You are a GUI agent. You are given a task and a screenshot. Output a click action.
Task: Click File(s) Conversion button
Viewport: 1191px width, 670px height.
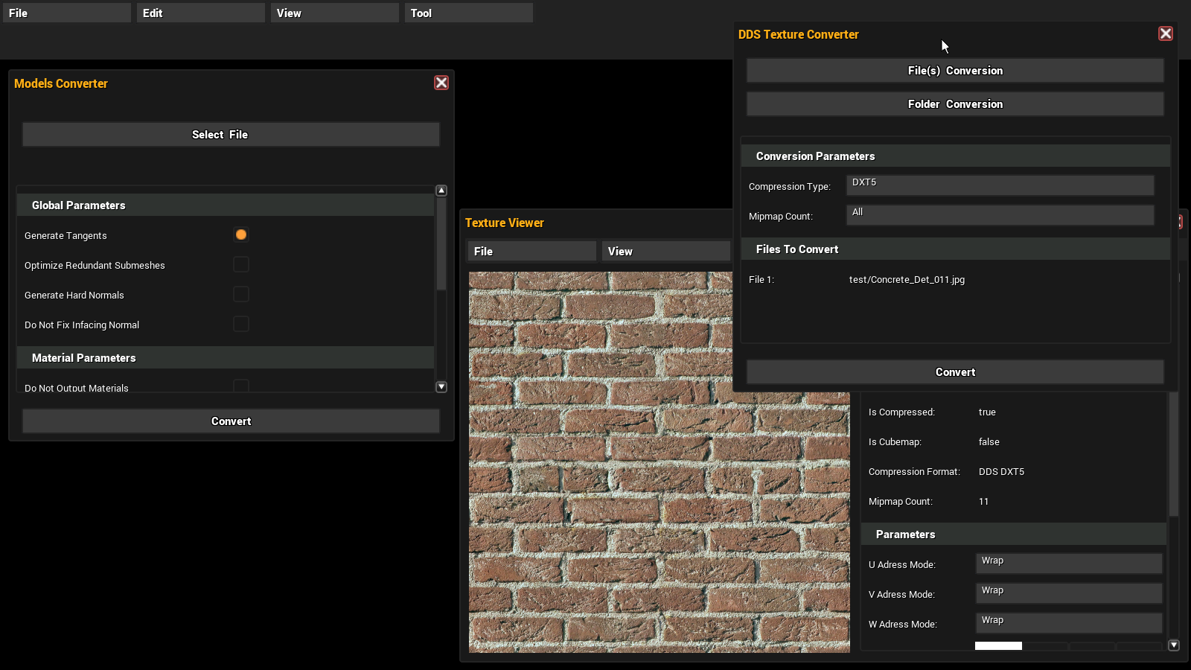click(955, 71)
